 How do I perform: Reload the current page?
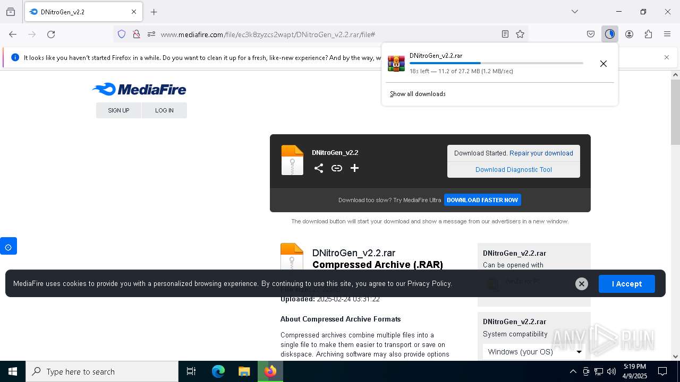[51, 34]
